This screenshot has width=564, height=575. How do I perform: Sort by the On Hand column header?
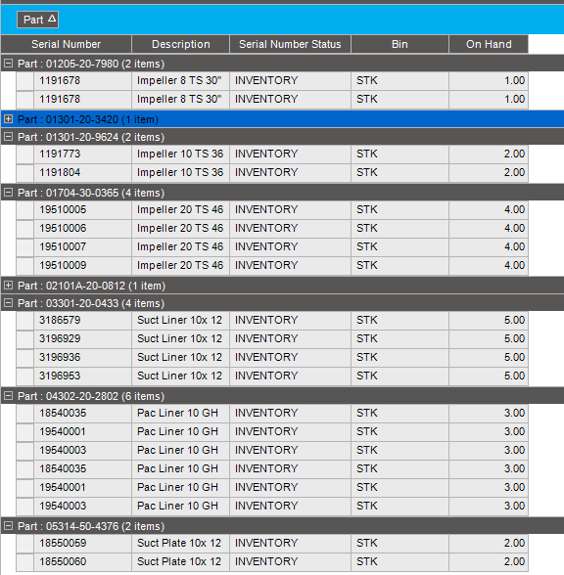click(x=489, y=44)
